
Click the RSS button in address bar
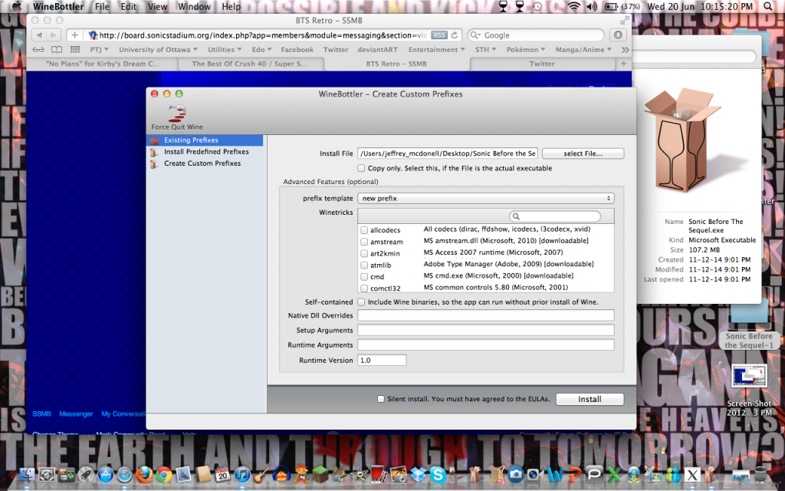439,35
